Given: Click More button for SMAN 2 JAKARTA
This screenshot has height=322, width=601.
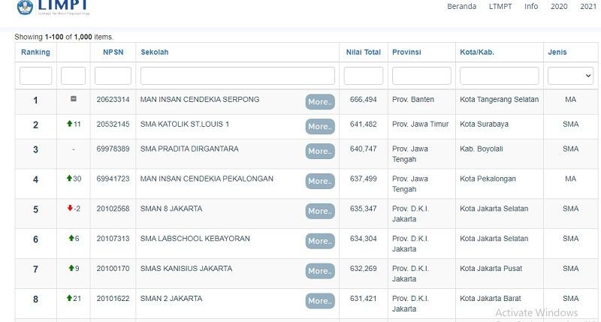Looking at the screenshot, I should pos(320,301).
